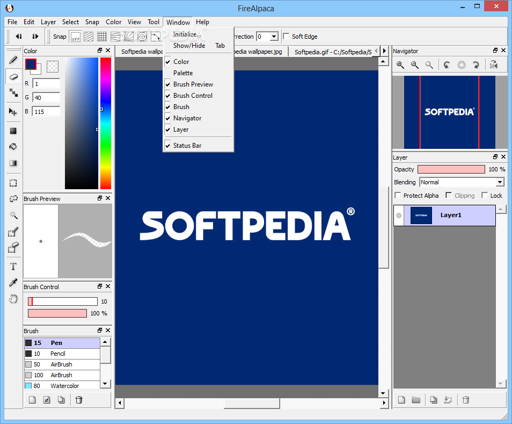Undock the Navigator panel
This screenshot has width=512, height=424.
point(495,51)
